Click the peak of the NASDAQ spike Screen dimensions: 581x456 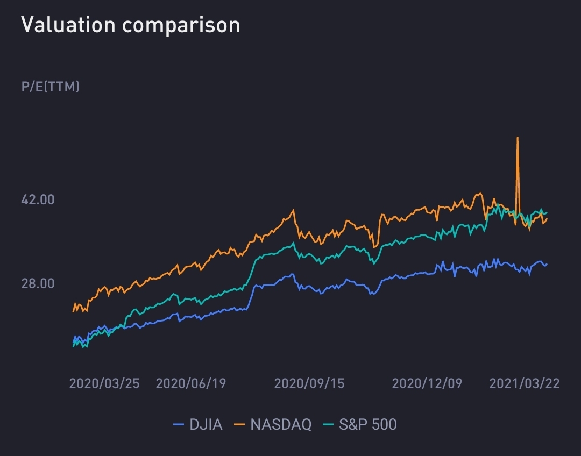(x=518, y=138)
